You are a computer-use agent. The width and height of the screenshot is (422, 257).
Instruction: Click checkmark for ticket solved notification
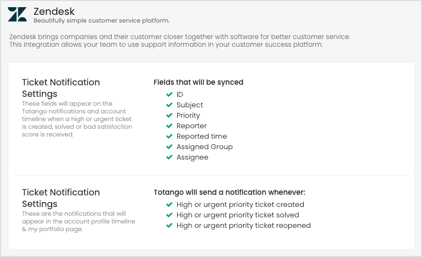click(x=169, y=215)
